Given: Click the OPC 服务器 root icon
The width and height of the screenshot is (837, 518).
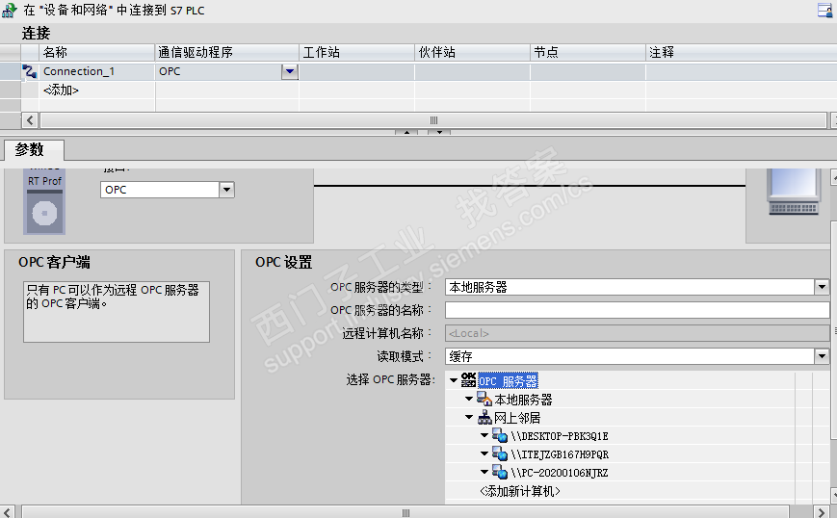Looking at the screenshot, I should (x=468, y=379).
